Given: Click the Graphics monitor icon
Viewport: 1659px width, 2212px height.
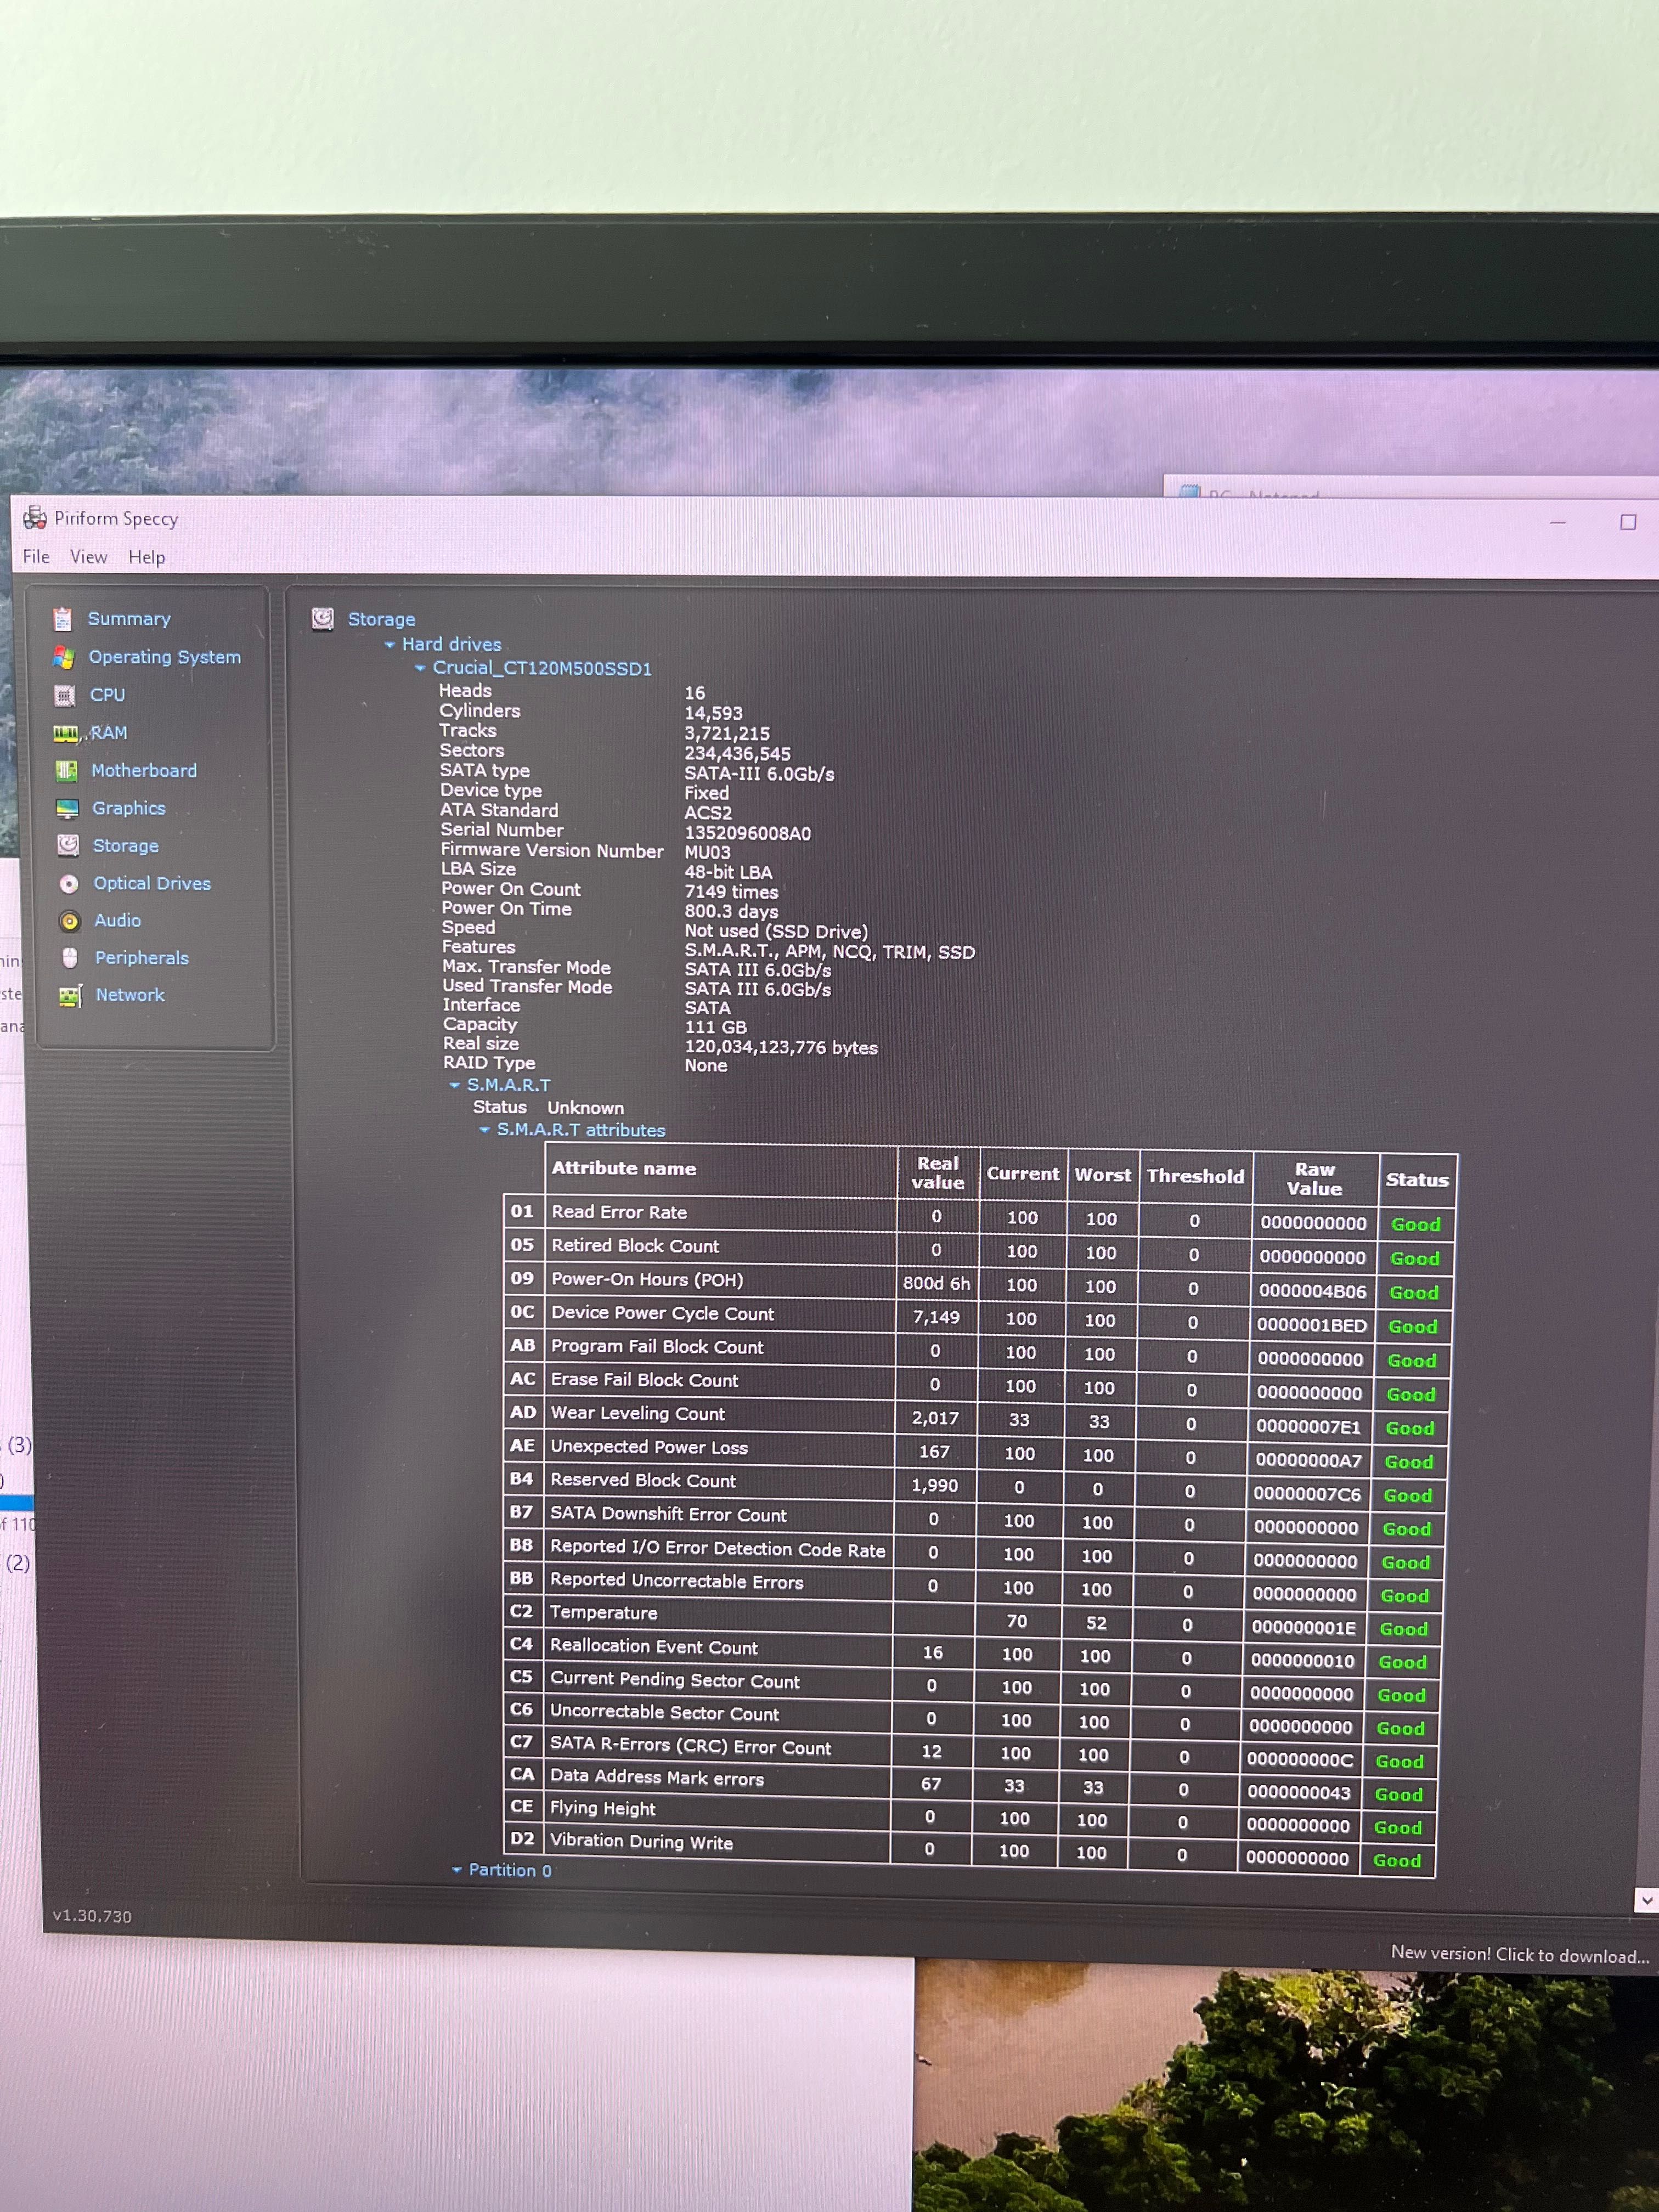Looking at the screenshot, I should tap(67, 809).
